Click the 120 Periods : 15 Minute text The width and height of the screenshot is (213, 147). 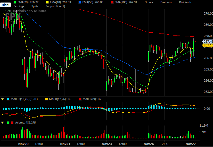tap(26, 11)
